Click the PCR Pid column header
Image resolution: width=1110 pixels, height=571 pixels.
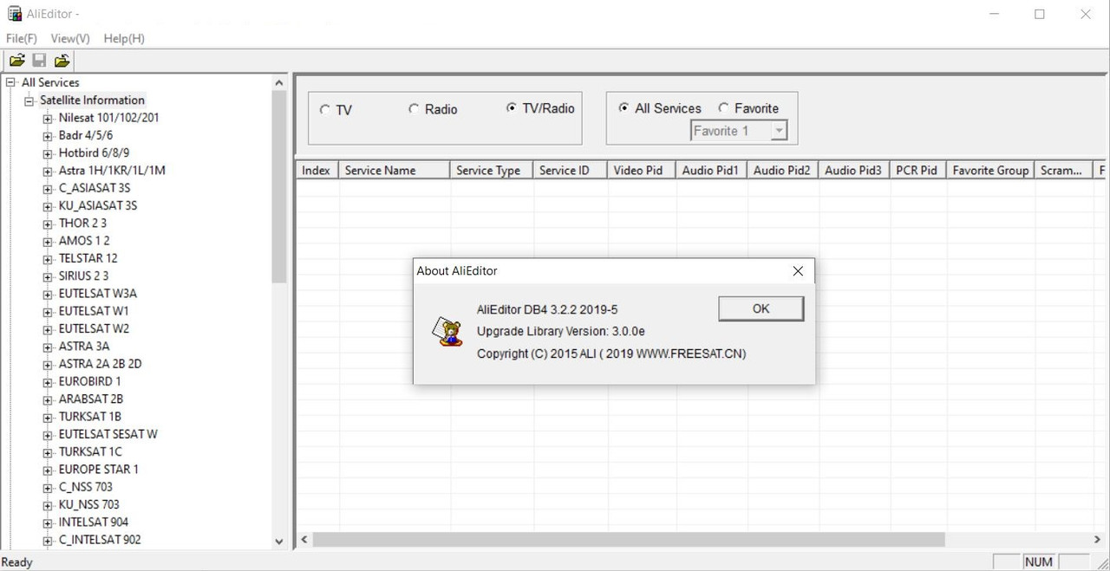click(917, 171)
